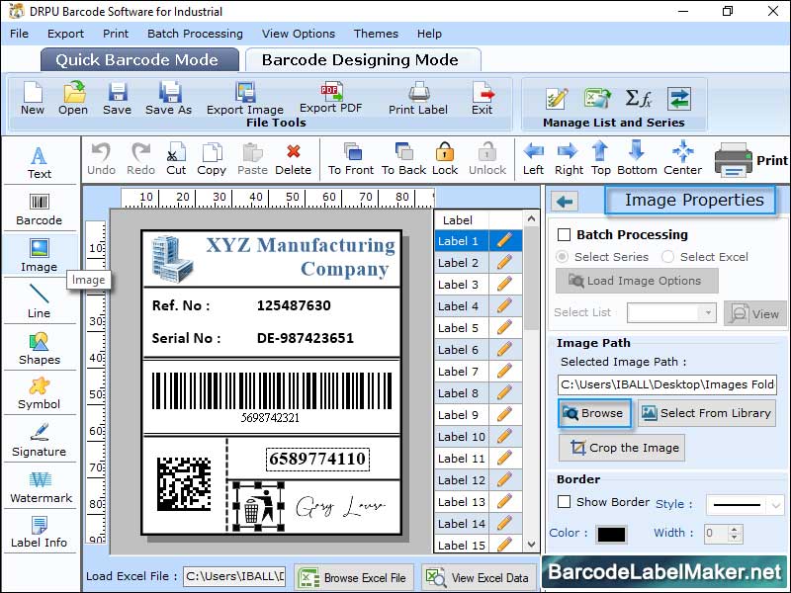
Task: Open the Batch Processing menu
Action: 195,33
